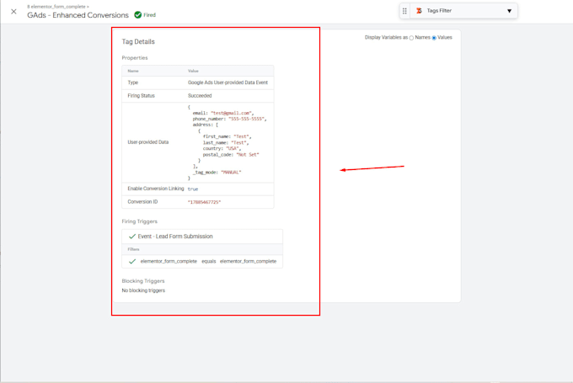Click the Name column header
Viewport: 573px width, 383px height.
[x=133, y=71]
